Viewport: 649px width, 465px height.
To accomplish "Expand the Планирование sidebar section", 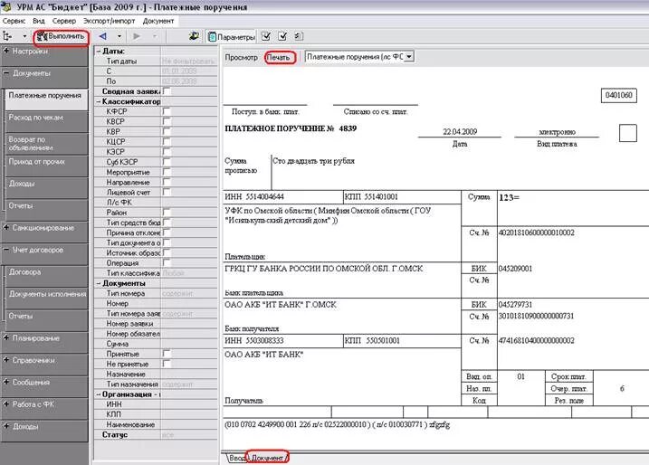I will pyautogui.click(x=6, y=338).
